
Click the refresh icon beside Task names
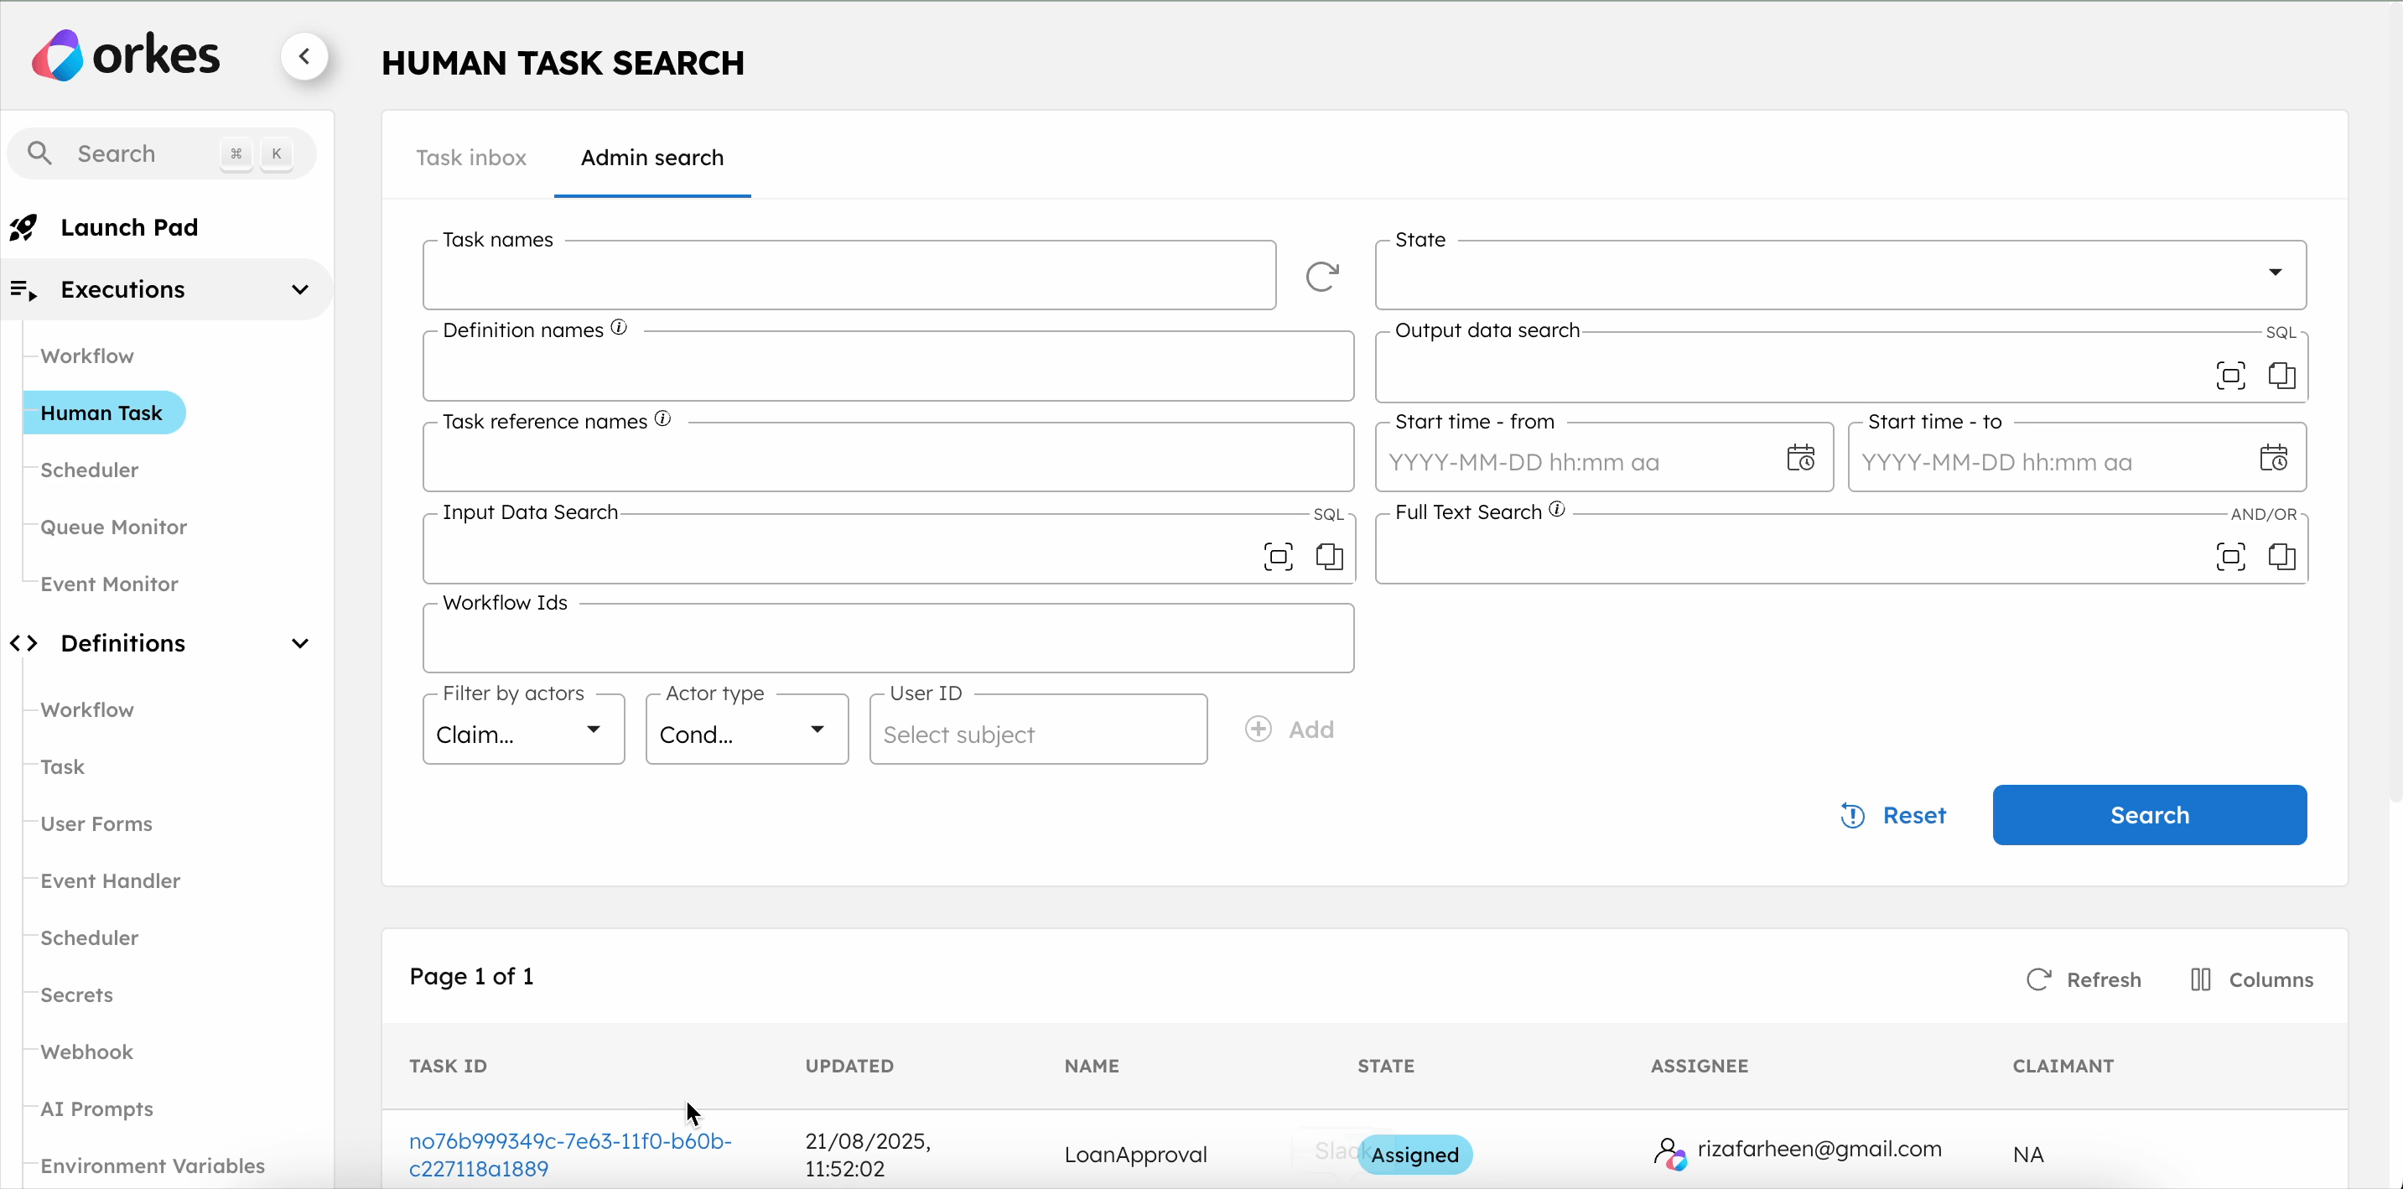click(1322, 276)
